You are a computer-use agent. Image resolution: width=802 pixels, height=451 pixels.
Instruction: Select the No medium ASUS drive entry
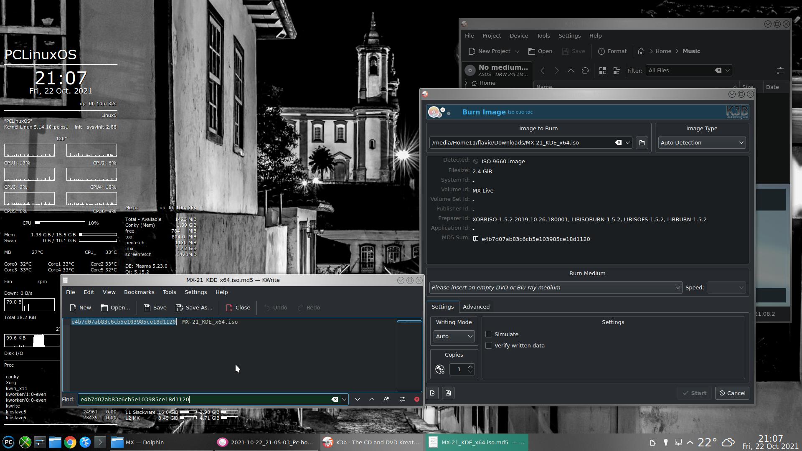pyautogui.click(x=497, y=70)
